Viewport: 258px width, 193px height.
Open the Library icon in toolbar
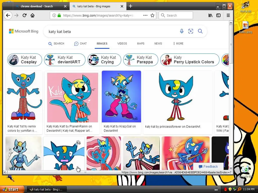click(210, 15)
